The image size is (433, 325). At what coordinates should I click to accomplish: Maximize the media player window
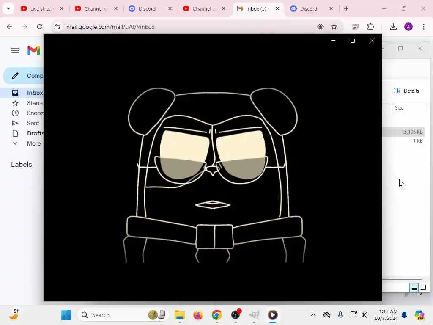(353, 41)
